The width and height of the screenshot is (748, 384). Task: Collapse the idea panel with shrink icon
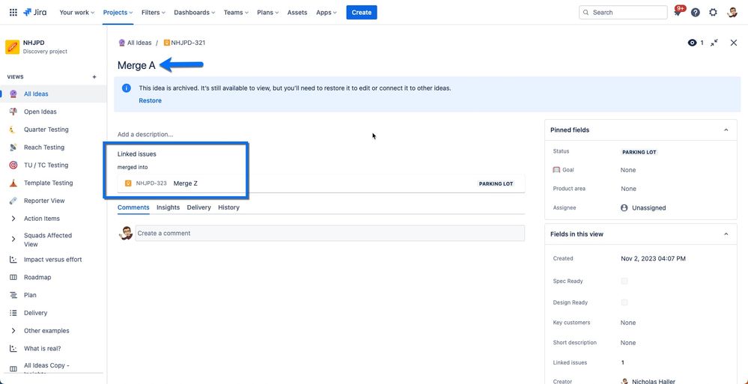pyautogui.click(x=714, y=43)
